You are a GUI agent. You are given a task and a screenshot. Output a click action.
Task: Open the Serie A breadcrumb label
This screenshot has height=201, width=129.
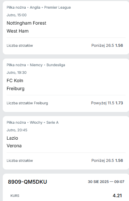tap(52, 123)
